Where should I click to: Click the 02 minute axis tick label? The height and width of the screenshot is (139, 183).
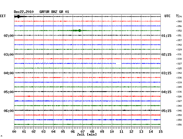[34, 132]
